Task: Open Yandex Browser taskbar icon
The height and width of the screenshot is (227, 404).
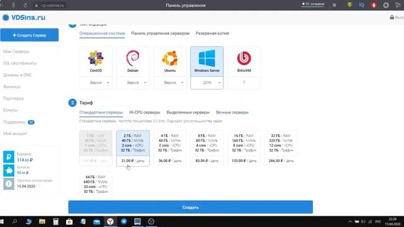Action: coord(110,221)
